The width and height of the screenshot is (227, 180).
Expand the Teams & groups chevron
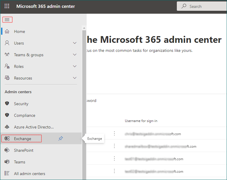(x=75, y=55)
